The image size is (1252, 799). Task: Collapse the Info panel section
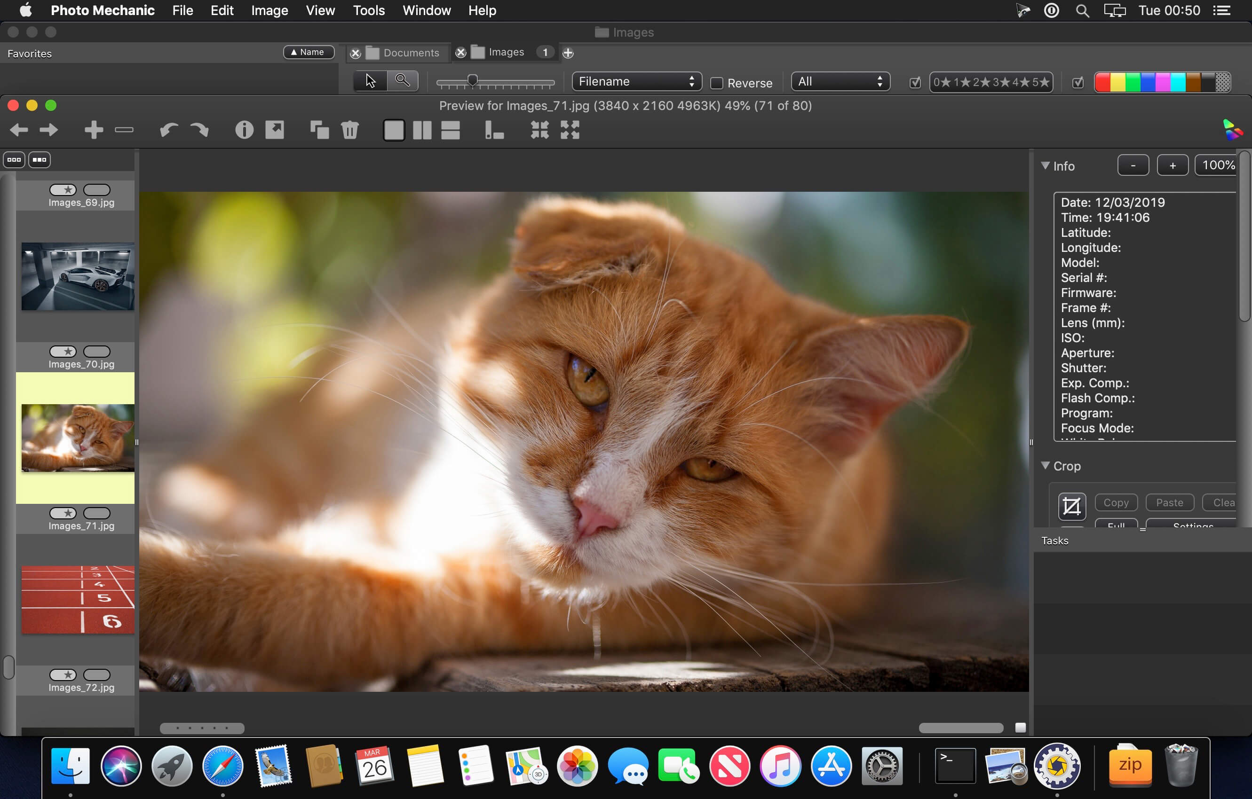[1045, 166]
